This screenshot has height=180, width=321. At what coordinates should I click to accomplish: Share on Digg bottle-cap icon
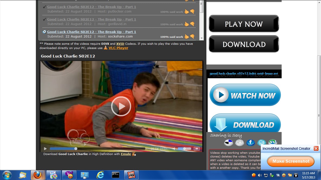[239, 142]
